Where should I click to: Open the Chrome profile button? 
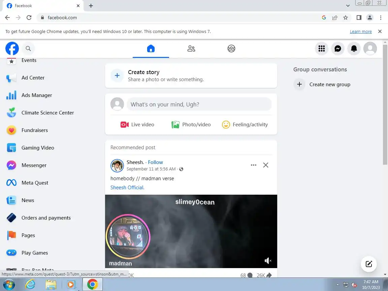[370, 18]
